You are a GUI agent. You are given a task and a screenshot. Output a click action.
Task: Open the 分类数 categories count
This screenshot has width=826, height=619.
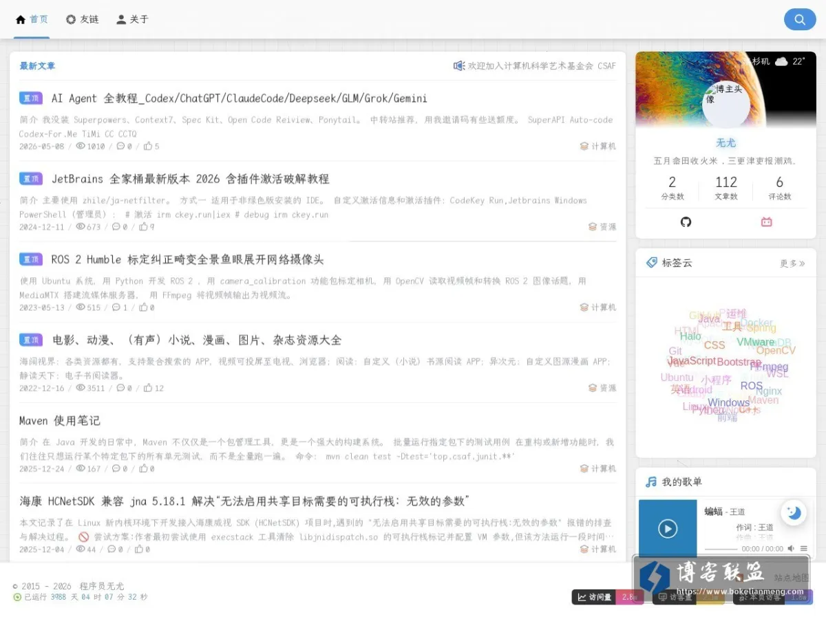coord(673,187)
